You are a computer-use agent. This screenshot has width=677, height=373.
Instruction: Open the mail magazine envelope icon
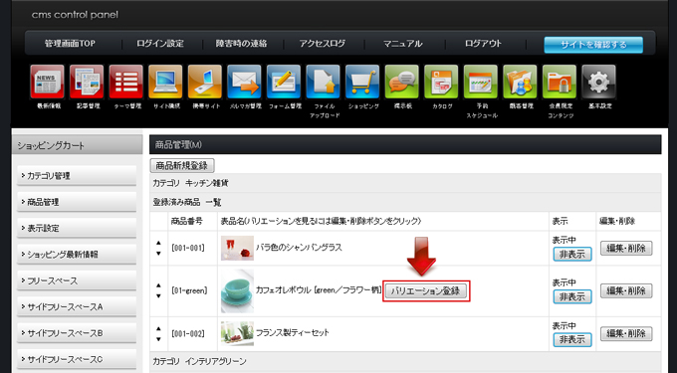coord(244,82)
